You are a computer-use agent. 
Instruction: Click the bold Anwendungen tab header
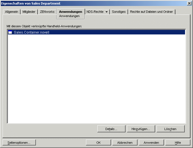point(71,12)
